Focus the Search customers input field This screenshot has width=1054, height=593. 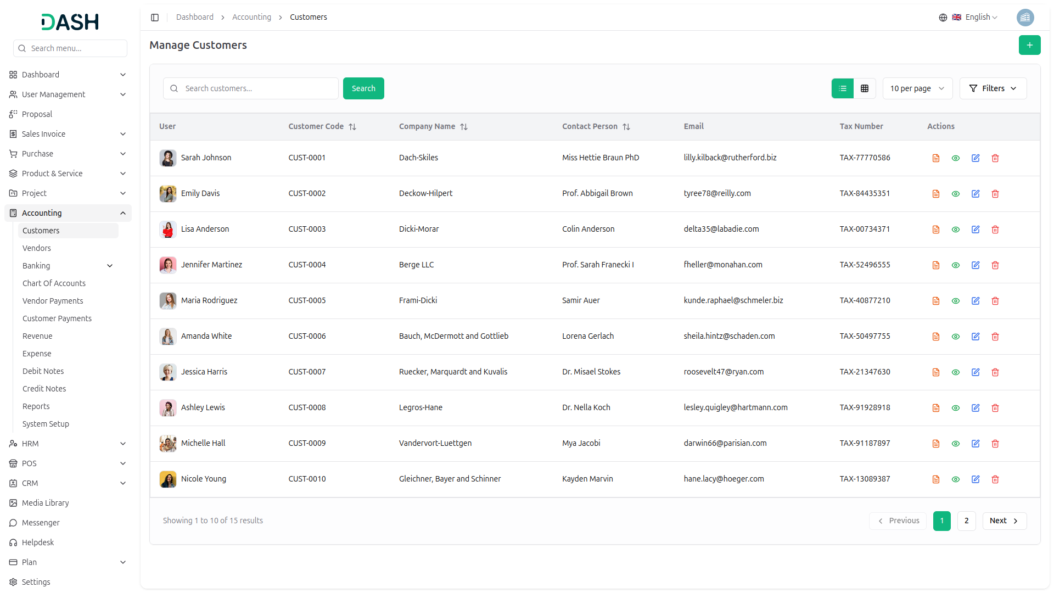click(x=258, y=88)
